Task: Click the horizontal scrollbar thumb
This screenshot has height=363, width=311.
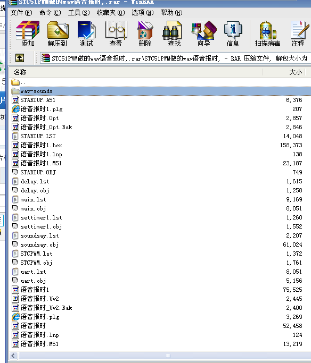Action: [168, 356]
